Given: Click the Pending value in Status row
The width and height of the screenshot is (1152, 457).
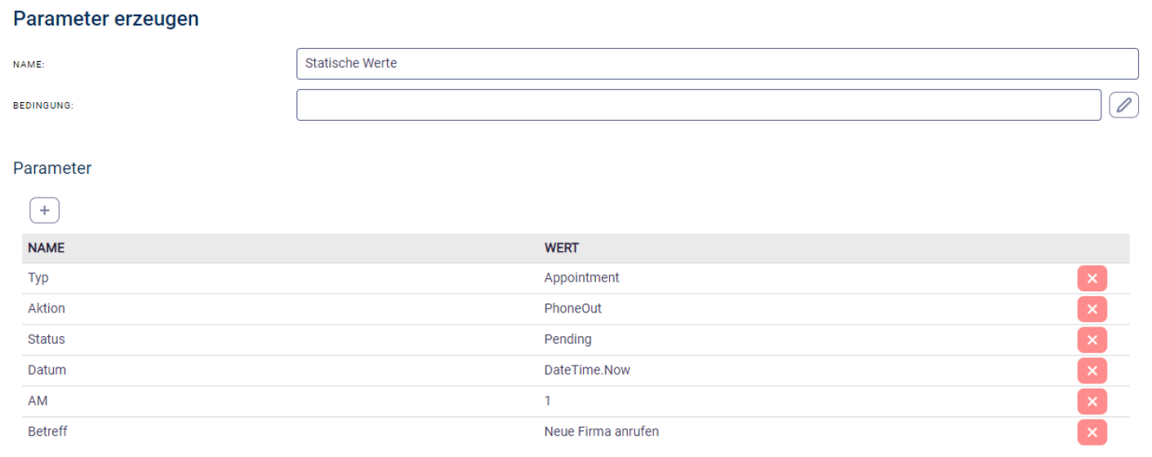Looking at the screenshot, I should [567, 339].
